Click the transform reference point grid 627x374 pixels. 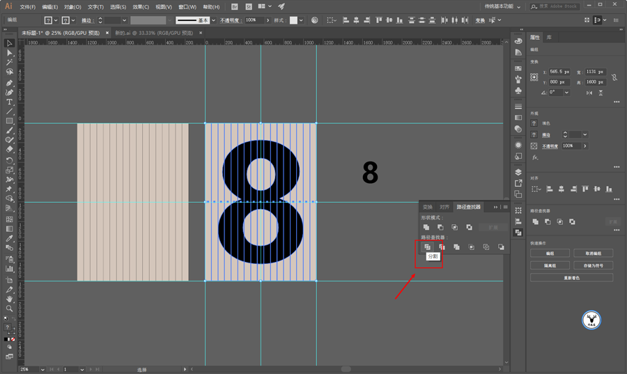pyautogui.click(x=534, y=77)
